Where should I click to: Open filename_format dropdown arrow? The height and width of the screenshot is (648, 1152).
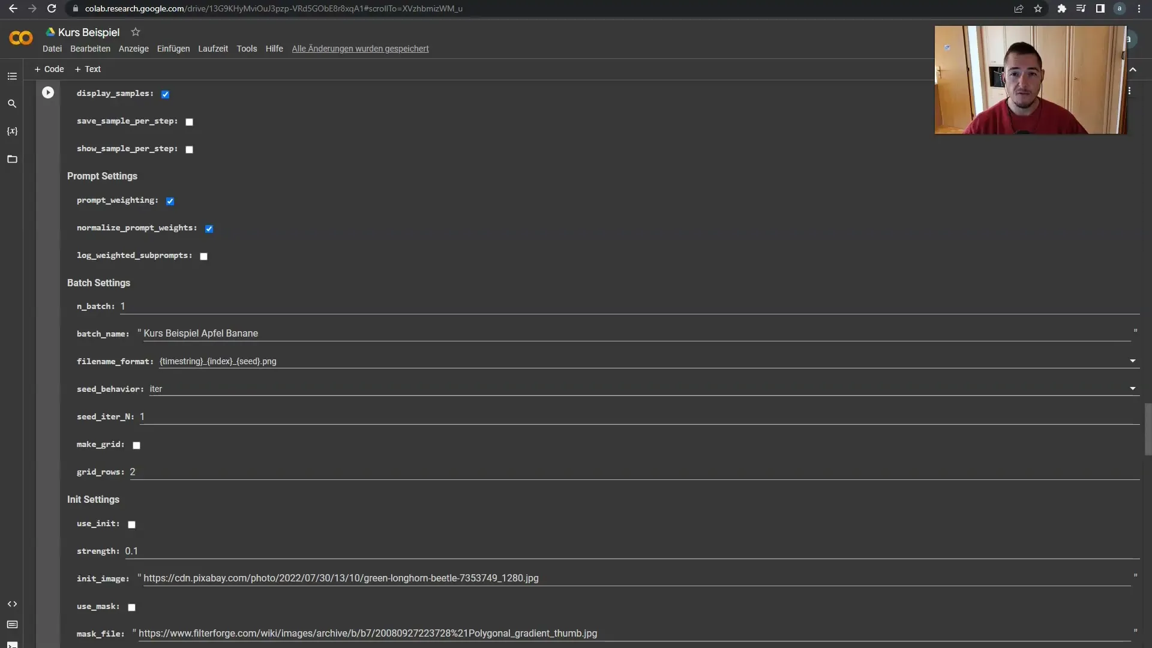[1133, 361]
